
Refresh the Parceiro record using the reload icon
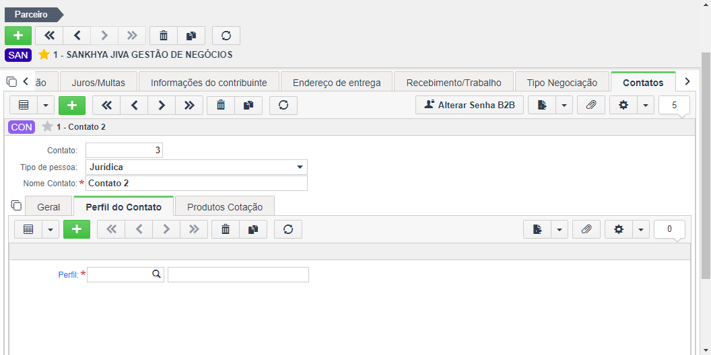coord(226,36)
